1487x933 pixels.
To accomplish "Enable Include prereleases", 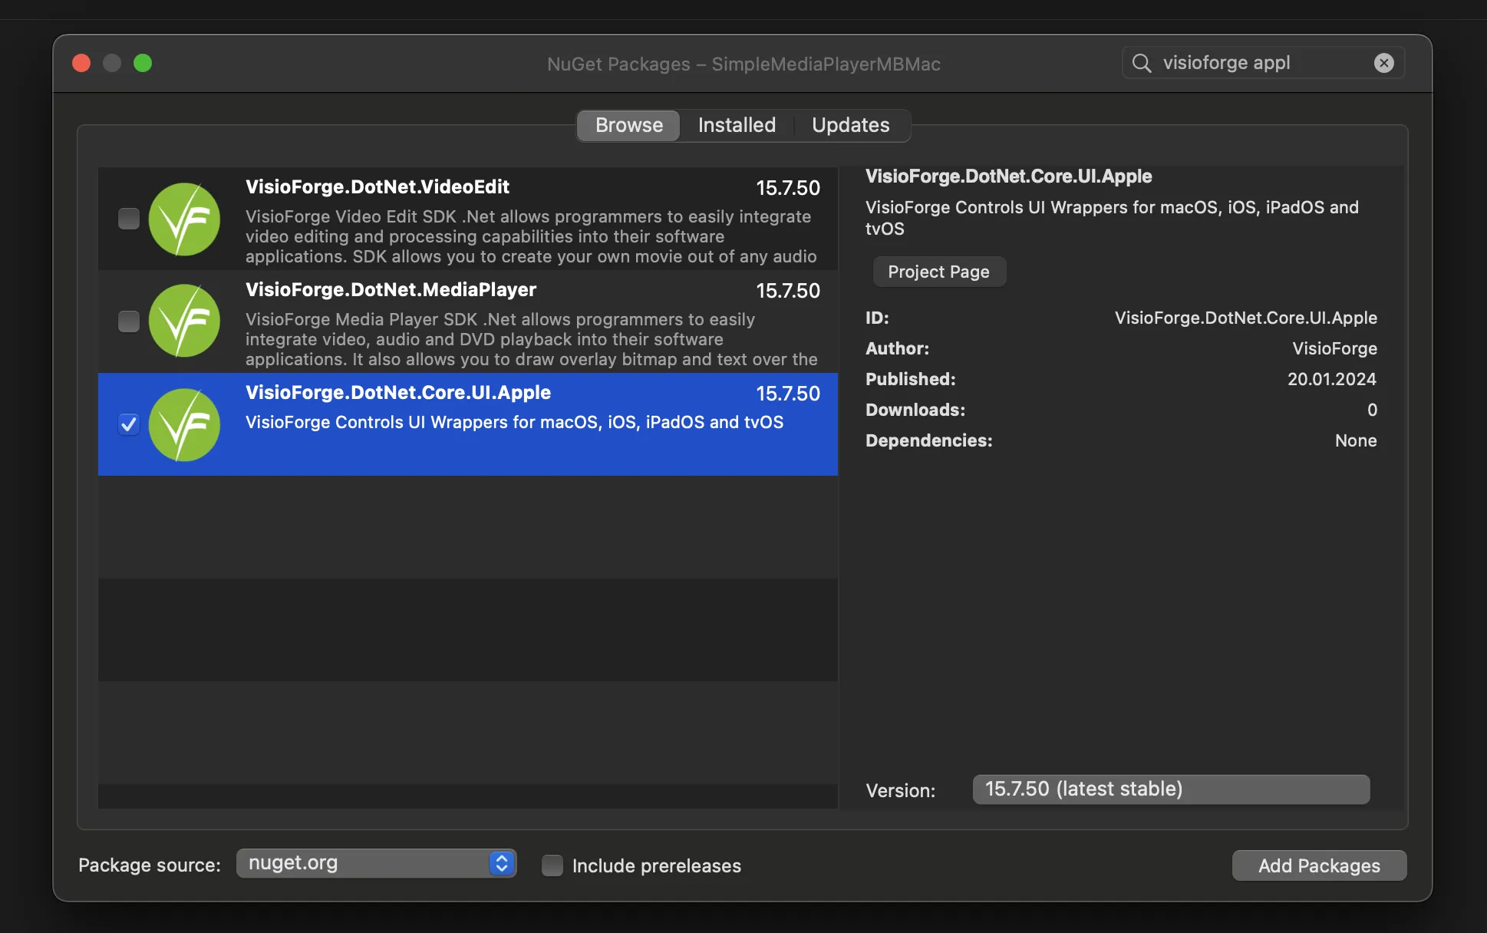I will point(552,865).
